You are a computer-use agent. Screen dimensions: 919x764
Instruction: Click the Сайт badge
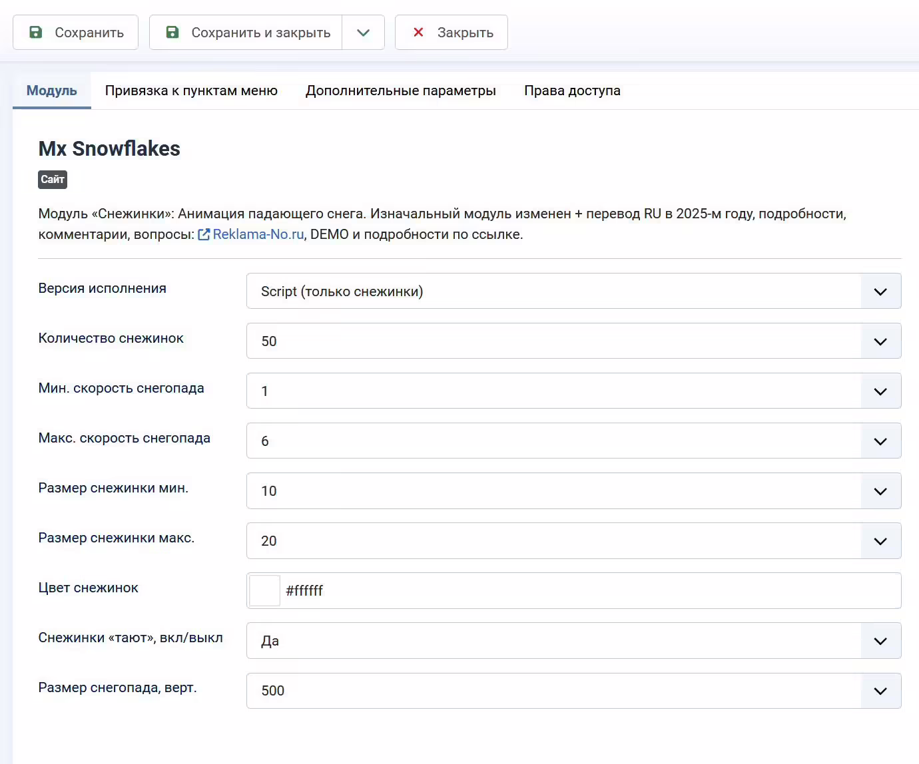click(x=53, y=179)
